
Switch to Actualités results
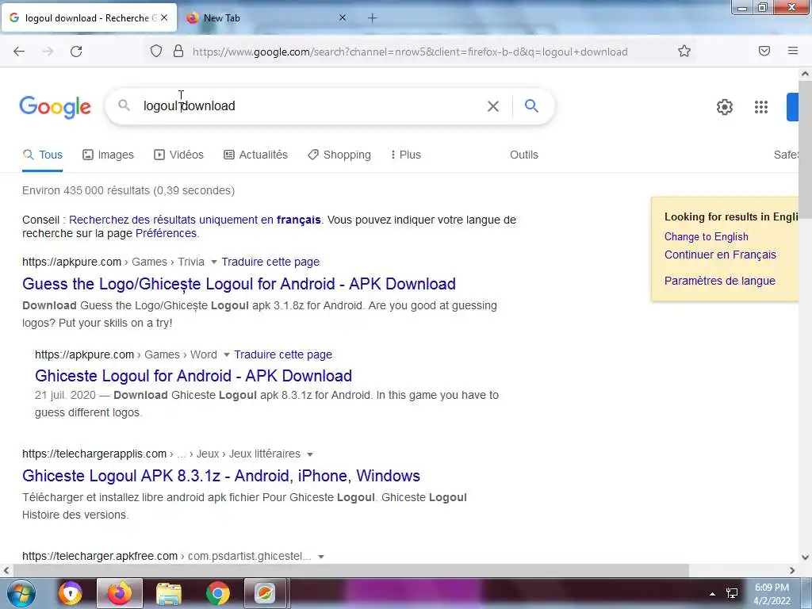255,155
